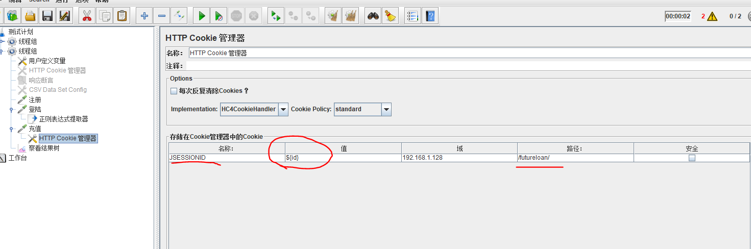Click the Toggle enable/disable icon
The width and height of the screenshot is (751, 249).
pos(179,16)
